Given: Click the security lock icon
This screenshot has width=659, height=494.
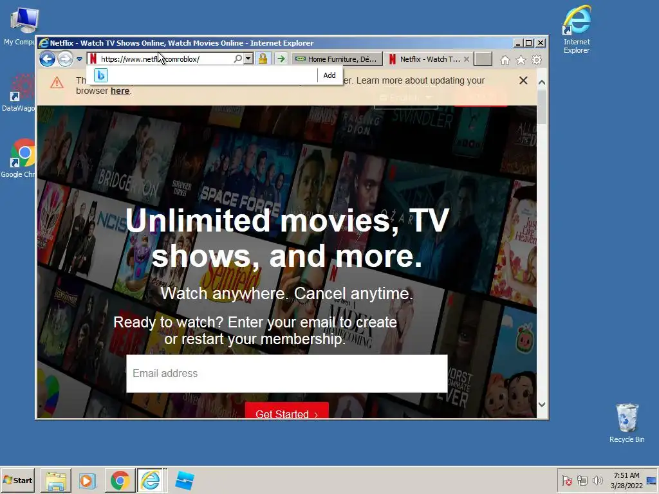Looking at the screenshot, I should point(263,59).
